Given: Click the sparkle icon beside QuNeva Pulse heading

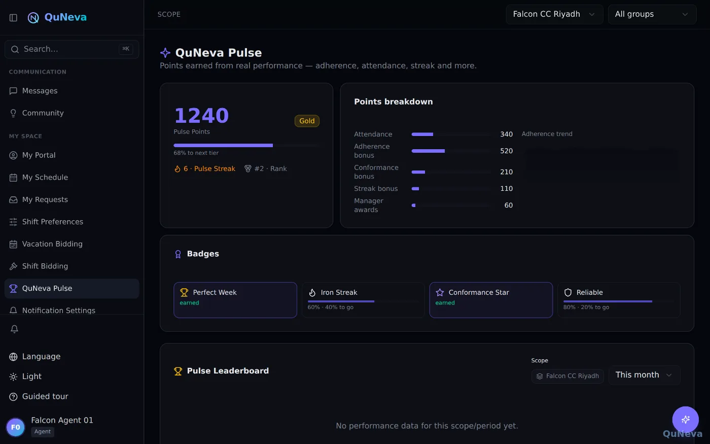Looking at the screenshot, I should [x=165, y=53].
